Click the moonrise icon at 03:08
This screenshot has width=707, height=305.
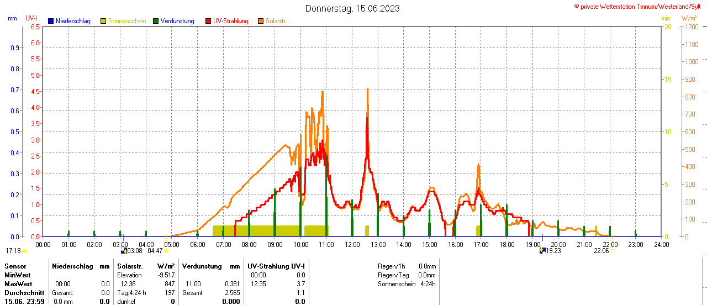pyautogui.click(x=124, y=251)
